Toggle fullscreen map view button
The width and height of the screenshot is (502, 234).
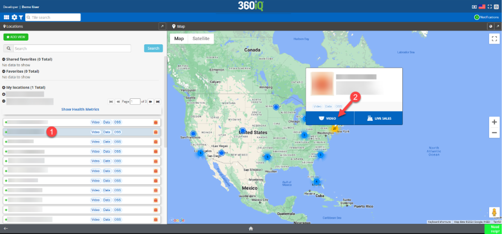coord(494,39)
